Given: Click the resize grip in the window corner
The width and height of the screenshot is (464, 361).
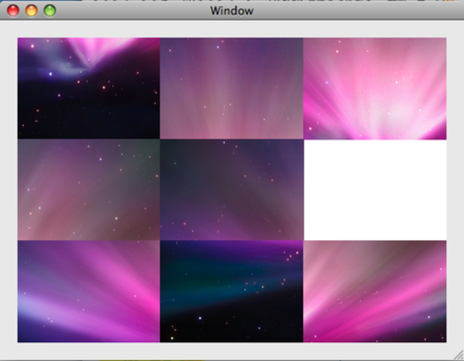Looking at the screenshot, I should [459, 355].
